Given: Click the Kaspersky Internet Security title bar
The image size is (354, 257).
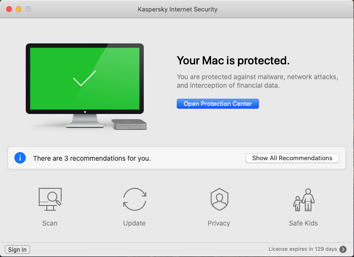Looking at the screenshot, I should [177, 9].
